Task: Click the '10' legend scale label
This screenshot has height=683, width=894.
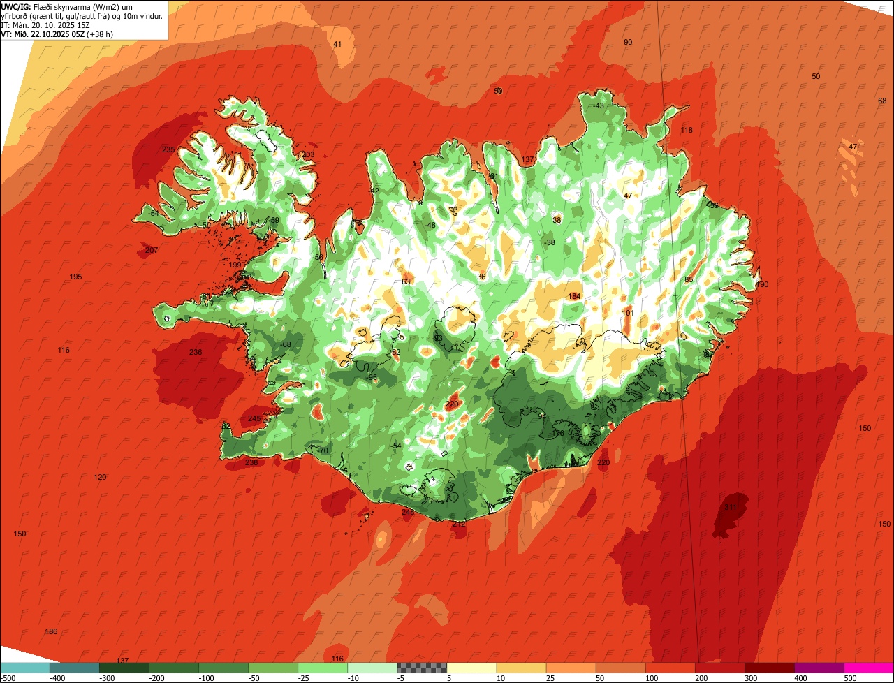Action: coord(501,678)
